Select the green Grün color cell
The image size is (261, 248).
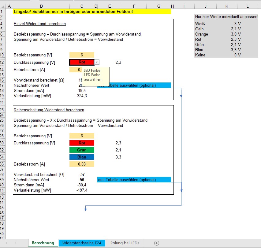coord(82,150)
